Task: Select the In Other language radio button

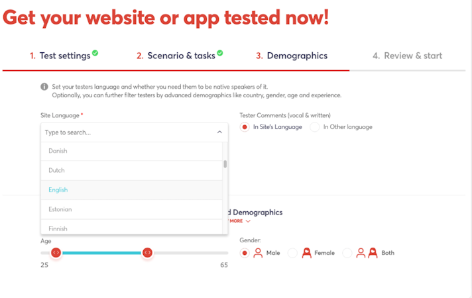Action: [315, 127]
